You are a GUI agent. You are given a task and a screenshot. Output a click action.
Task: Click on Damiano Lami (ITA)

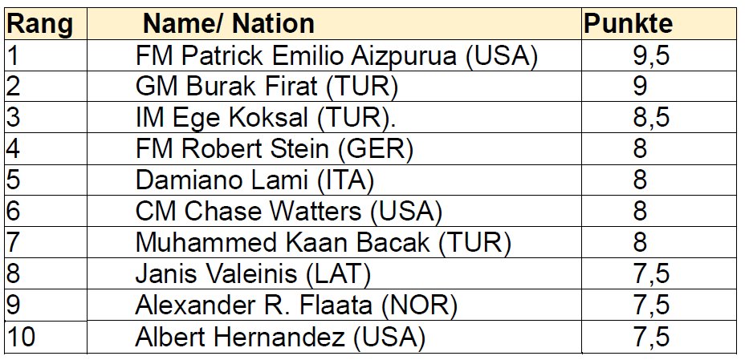[254, 180]
